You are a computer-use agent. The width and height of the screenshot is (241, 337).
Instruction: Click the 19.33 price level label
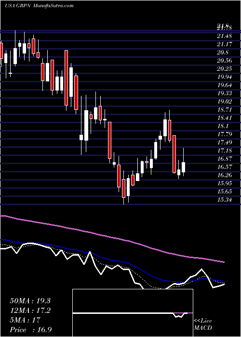(x=225, y=93)
